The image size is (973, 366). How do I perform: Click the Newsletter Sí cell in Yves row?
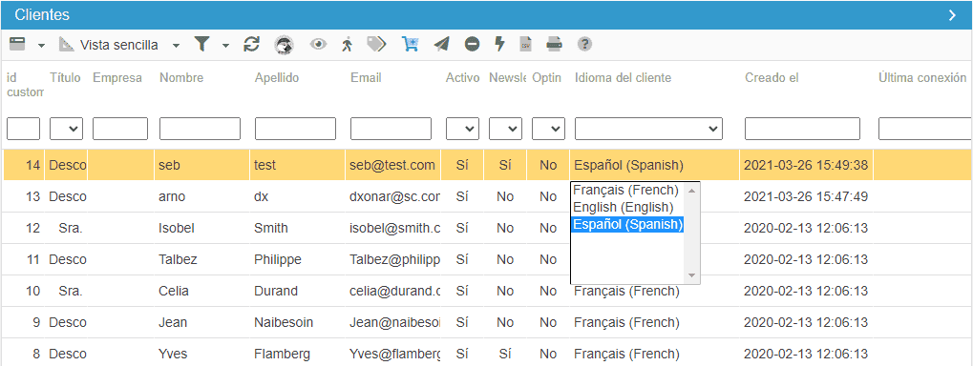click(505, 355)
